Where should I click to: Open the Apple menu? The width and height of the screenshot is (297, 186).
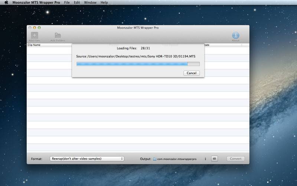[6, 3]
